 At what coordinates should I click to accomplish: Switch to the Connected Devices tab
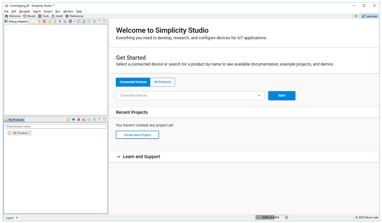(133, 82)
